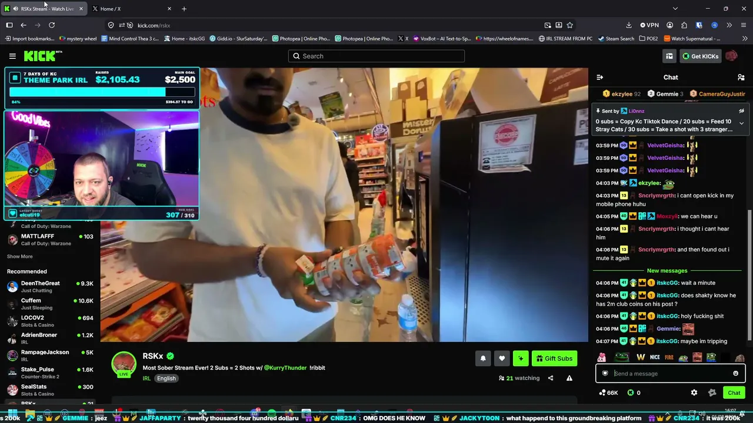Click the Gift Subs button
The width and height of the screenshot is (753, 423).
(x=554, y=358)
